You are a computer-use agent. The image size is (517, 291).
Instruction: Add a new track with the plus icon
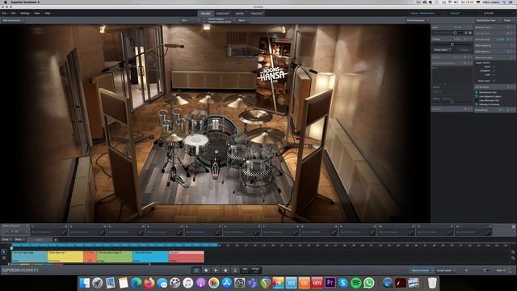point(56,240)
